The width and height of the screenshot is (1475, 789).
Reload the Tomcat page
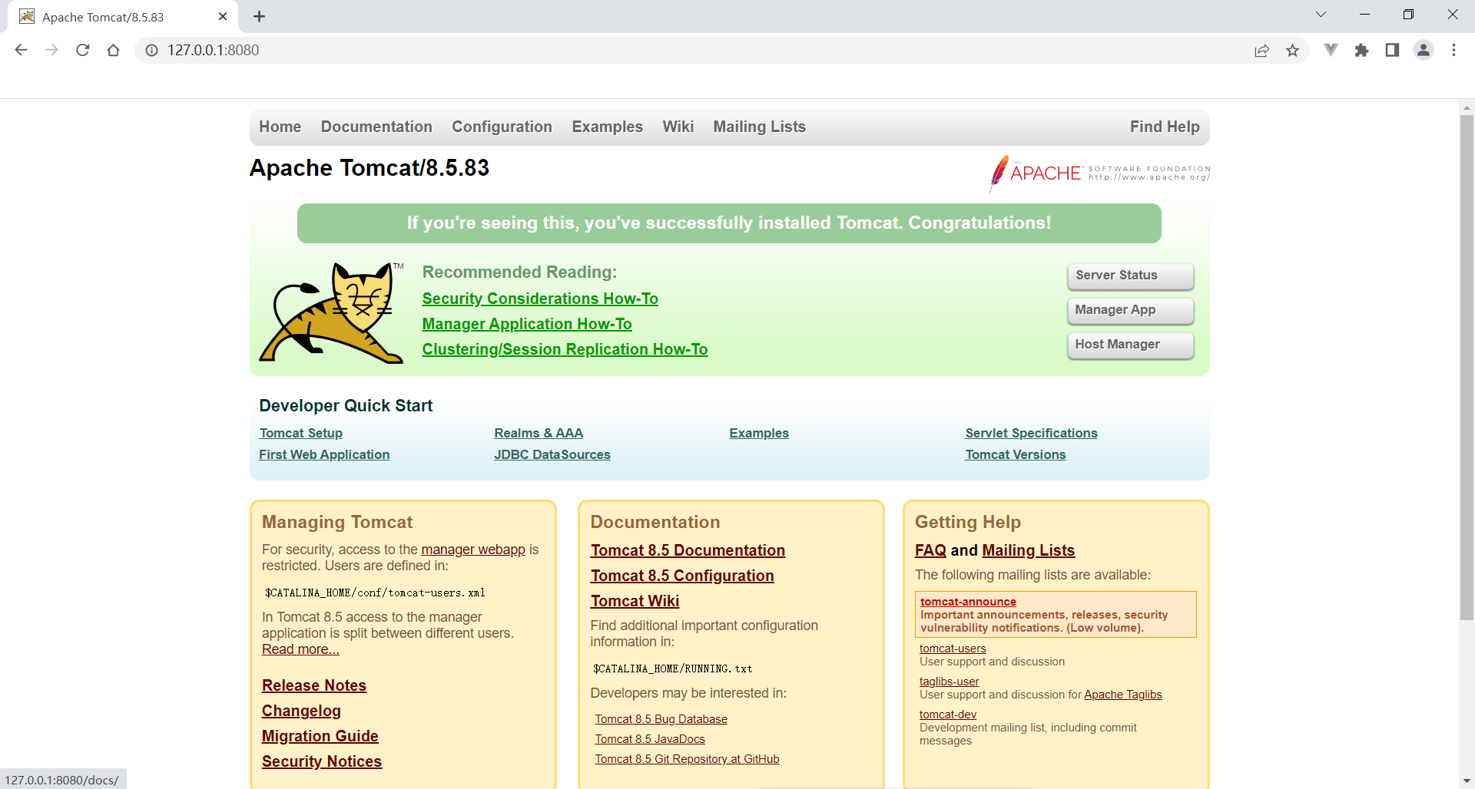click(83, 50)
